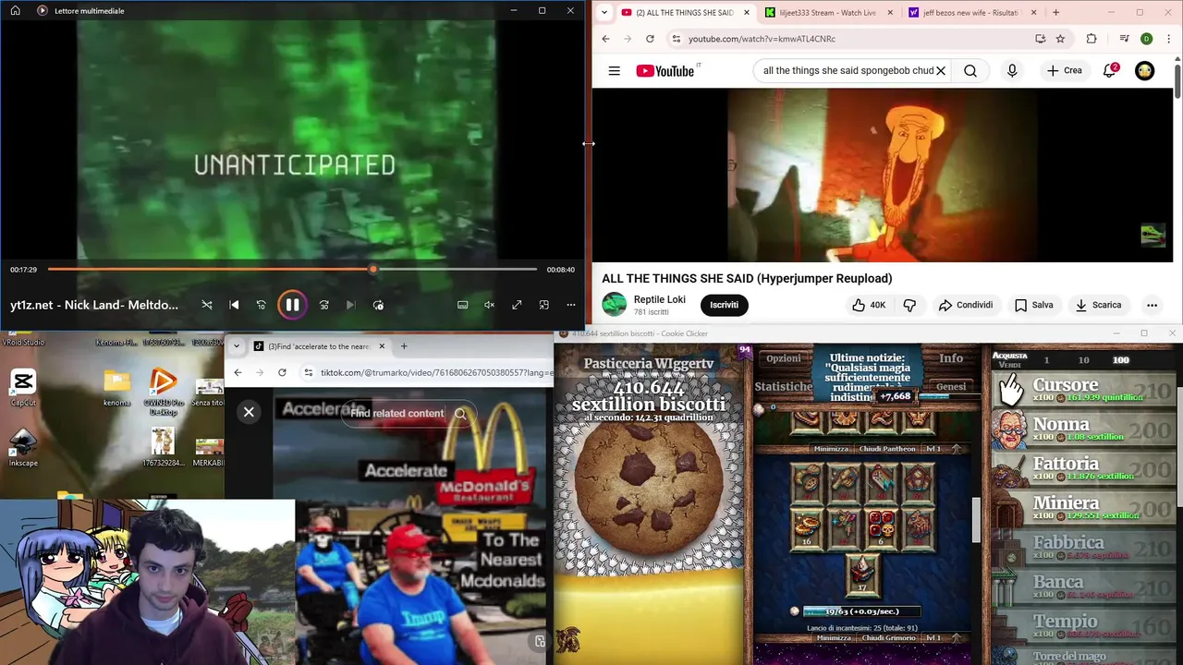Open the Reptile Loki channel link
The height and width of the screenshot is (665, 1183).
(x=659, y=299)
